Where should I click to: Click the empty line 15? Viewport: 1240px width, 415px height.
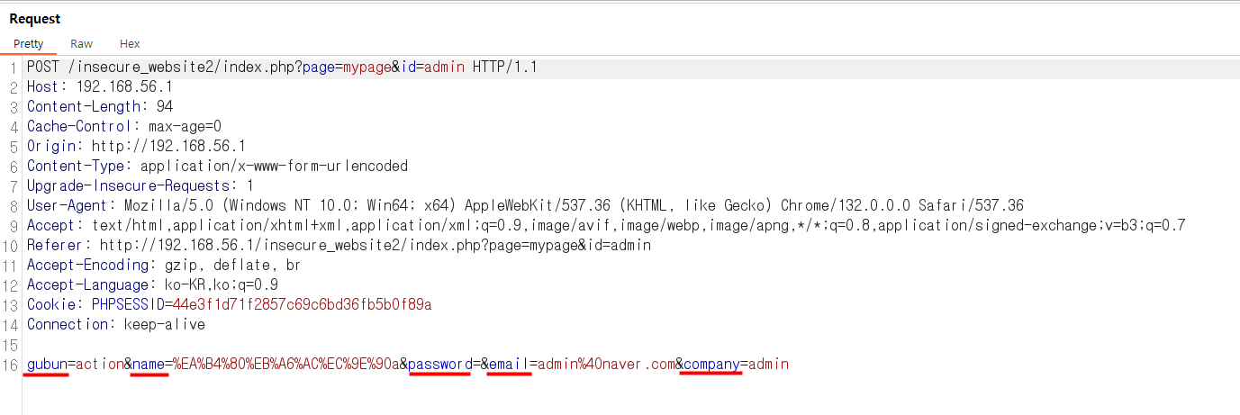[x=630, y=345]
